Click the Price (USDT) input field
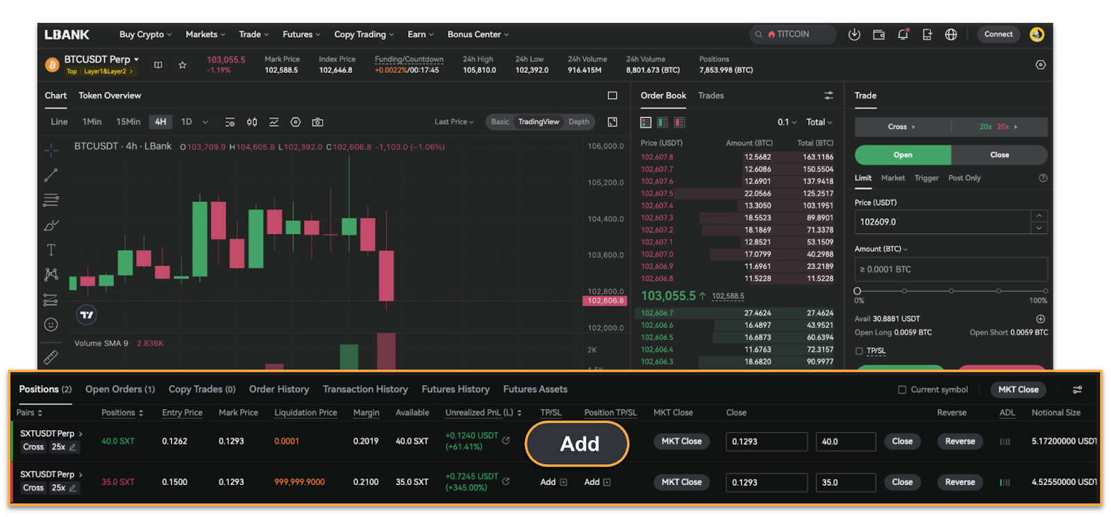 click(943, 222)
